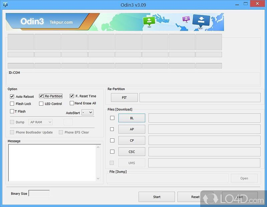The width and height of the screenshot is (267, 207).
Task: Click the Binary Size field
Action: coord(39,193)
